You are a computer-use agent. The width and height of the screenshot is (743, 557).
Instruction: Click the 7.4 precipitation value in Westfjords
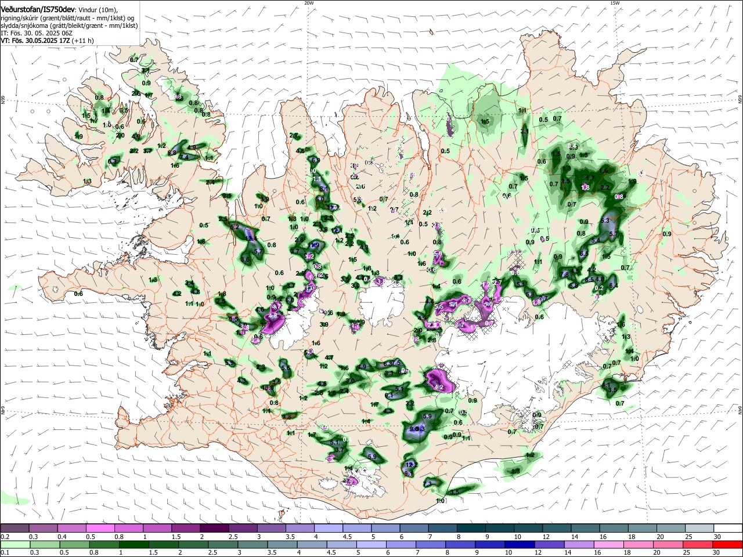[184, 157]
